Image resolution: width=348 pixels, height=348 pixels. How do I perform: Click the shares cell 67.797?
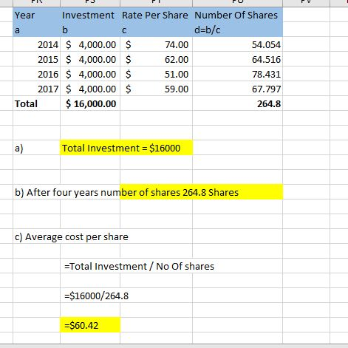point(237,89)
